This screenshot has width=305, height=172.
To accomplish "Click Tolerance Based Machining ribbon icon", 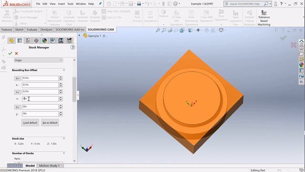I will pos(264,18).
